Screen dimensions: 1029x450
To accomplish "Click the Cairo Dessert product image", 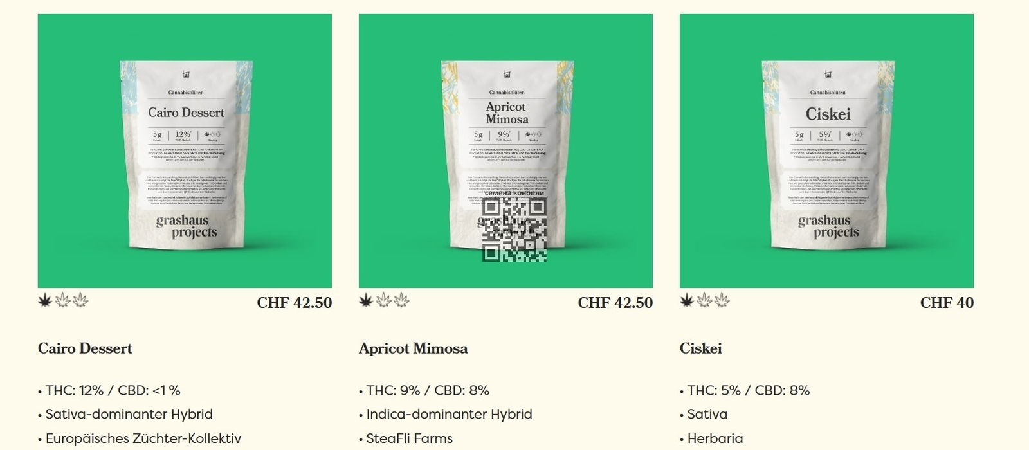I will 185,151.
